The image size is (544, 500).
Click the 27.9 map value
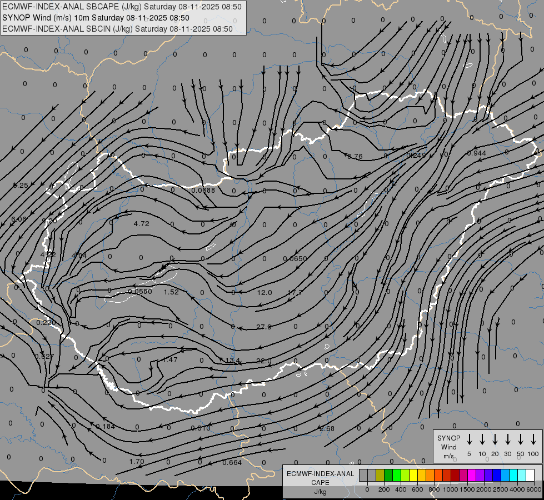tap(264, 327)
